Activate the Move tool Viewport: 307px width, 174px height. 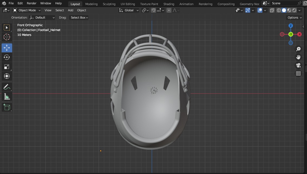(7, 48)
